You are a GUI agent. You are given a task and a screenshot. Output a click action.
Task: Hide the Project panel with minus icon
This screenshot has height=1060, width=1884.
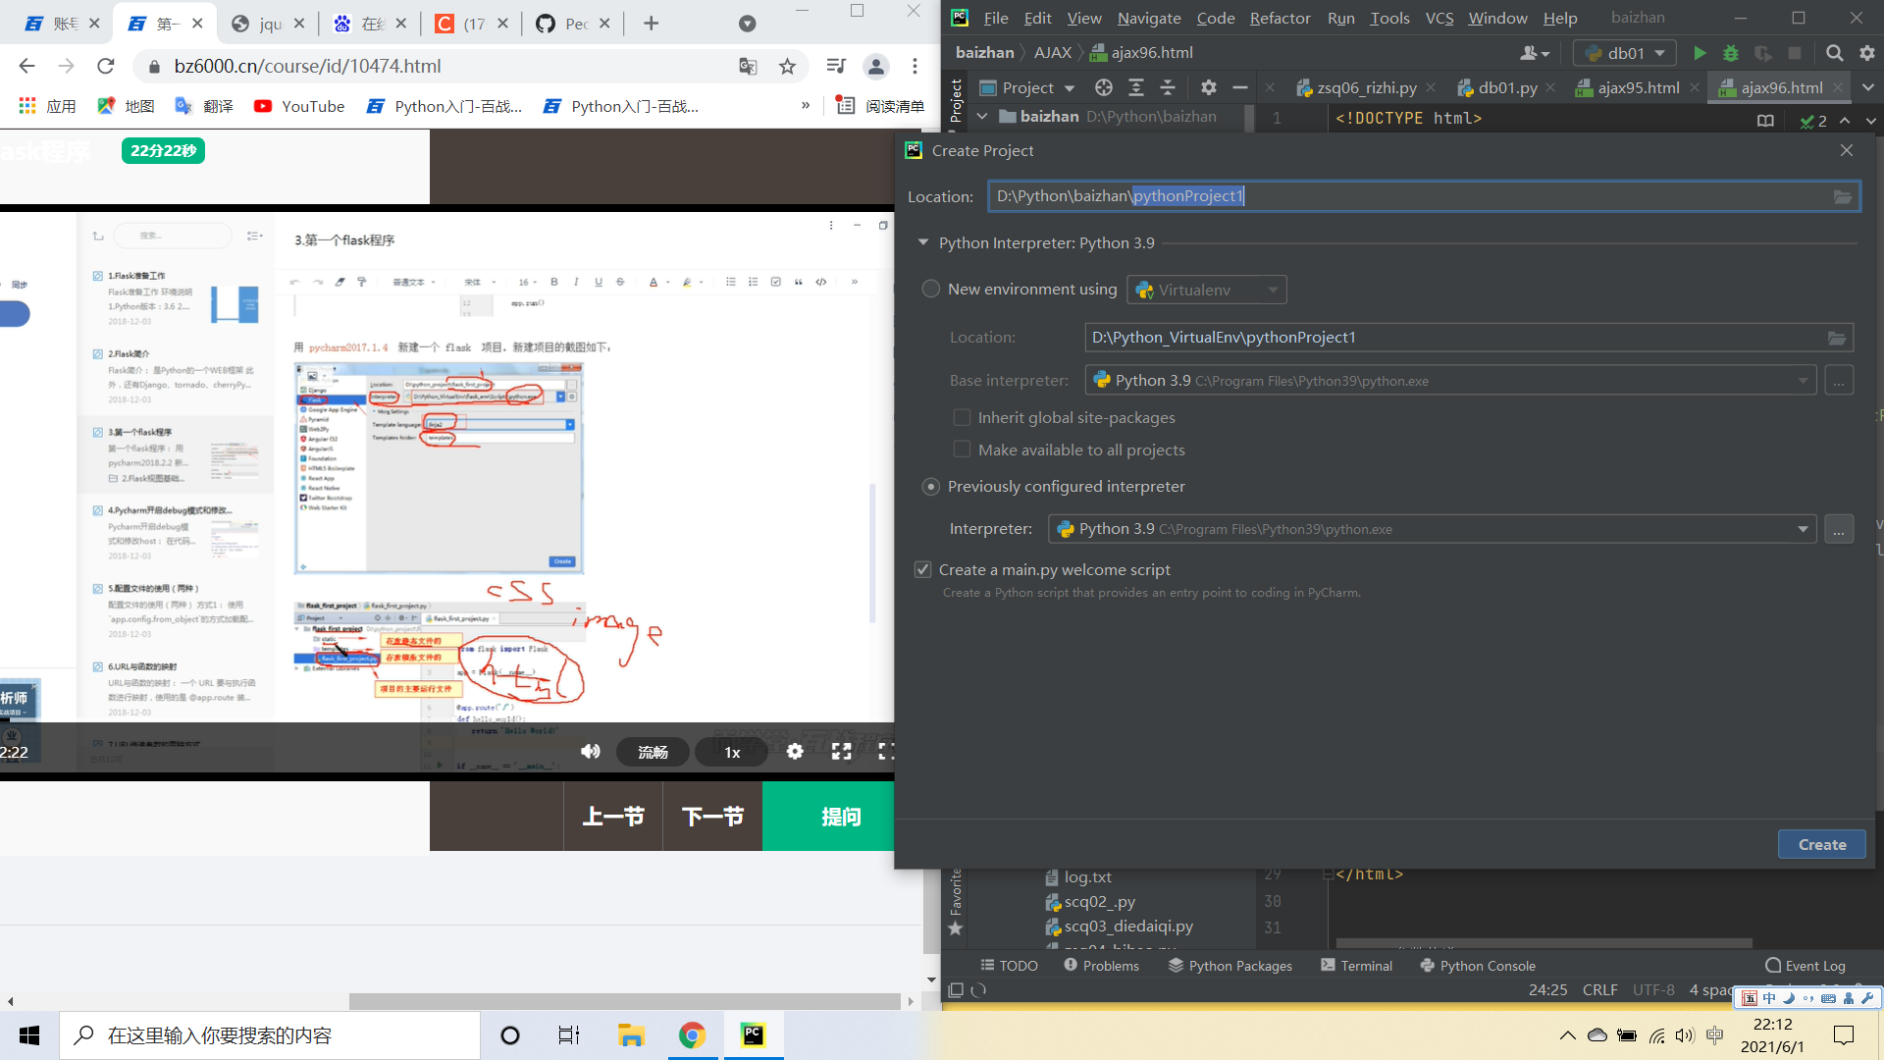point(1240,88)
